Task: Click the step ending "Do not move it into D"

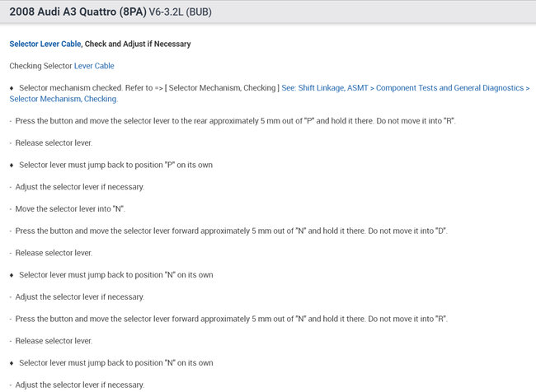Action: point(231,231)
